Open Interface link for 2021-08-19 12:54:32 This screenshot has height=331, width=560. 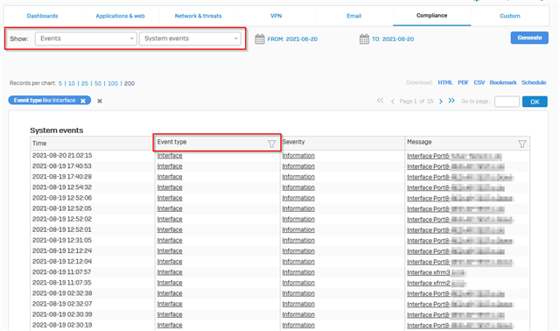[170, 187]
